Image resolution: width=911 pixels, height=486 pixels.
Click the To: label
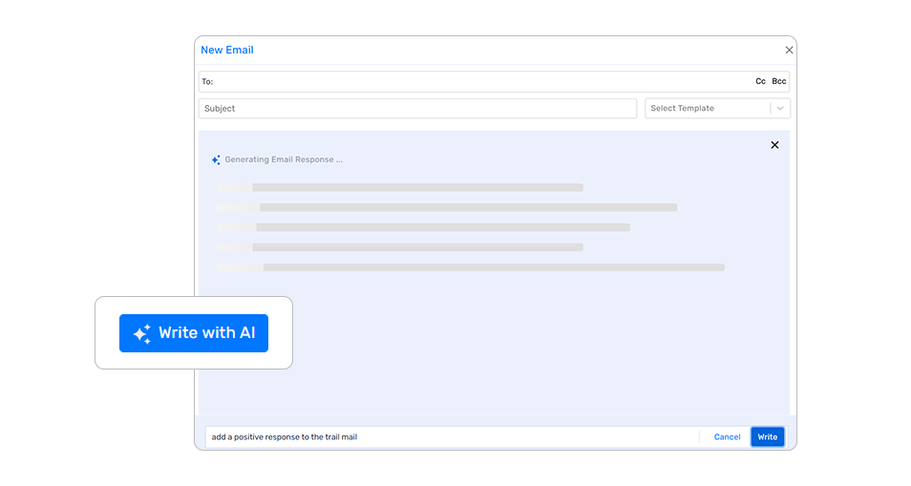click(207, 82)
